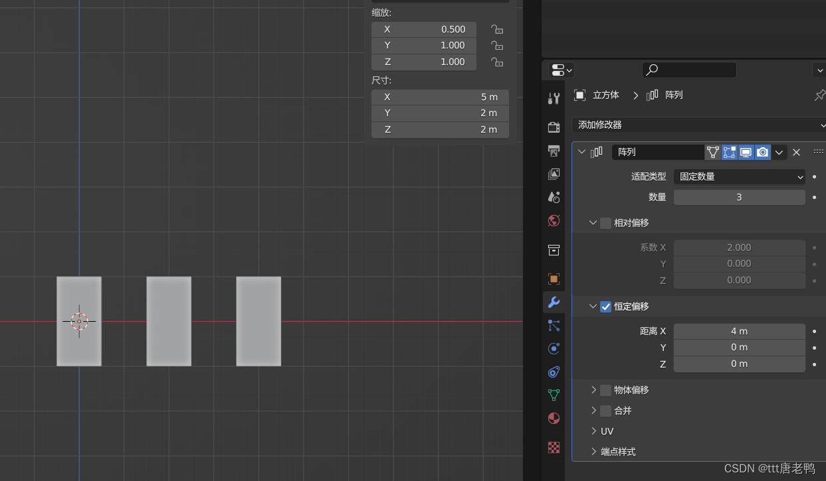Image resolution: width=826 pixels, height=481 pixels.
Task: Toggle lock for scale X
Action: (496, 29)
